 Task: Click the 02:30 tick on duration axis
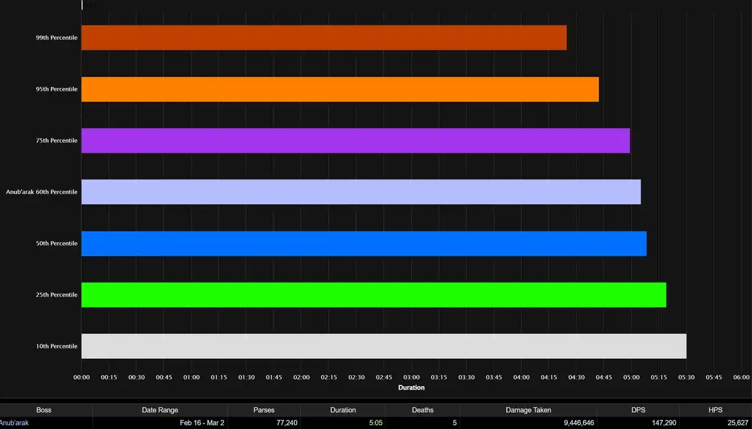click(x=357, y=377)
